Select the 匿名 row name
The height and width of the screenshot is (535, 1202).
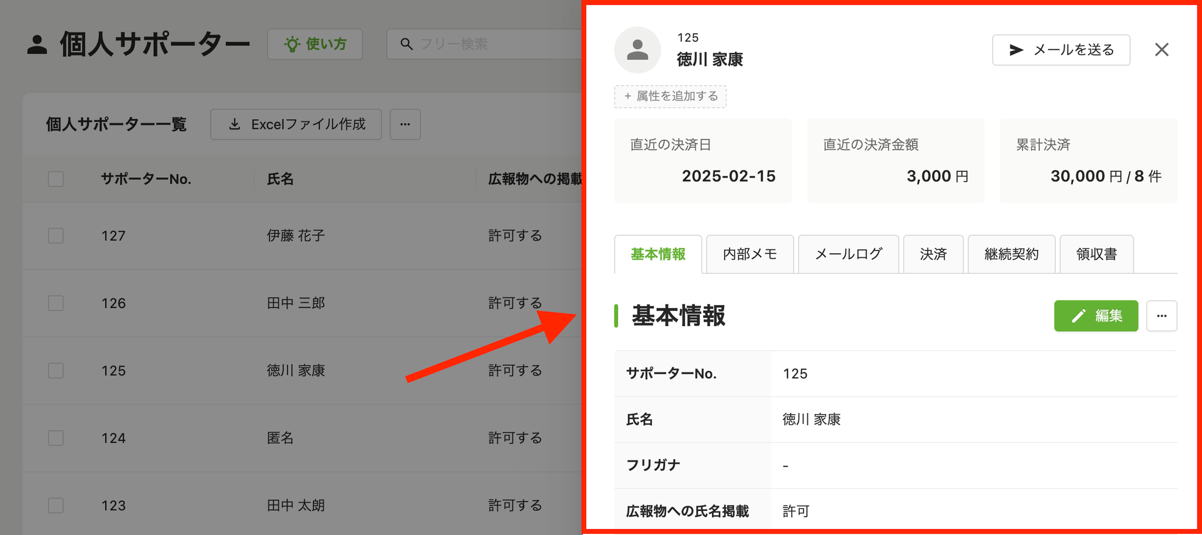click(x=280, y=438)
